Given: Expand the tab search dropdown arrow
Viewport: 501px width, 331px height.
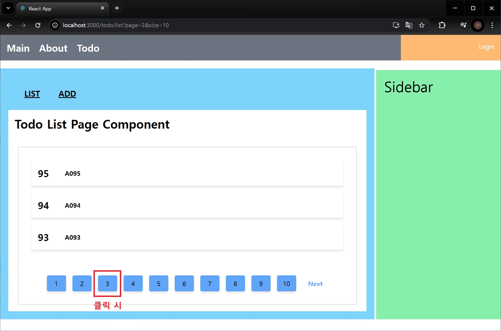Looking at the screenshot, I should pyautogui.click(x=8, y=8).
